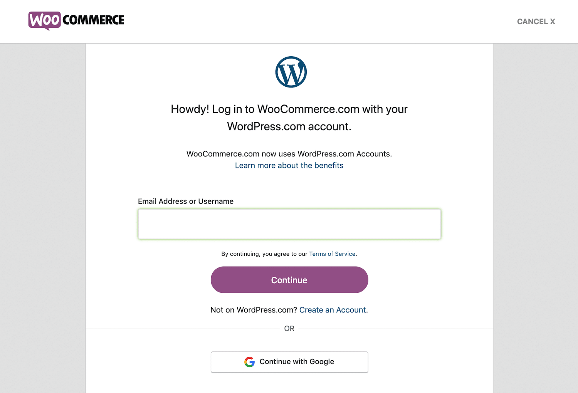The image size is (578, 393).
Task: Click the CANCEL text in the top right
Action: 532,22
